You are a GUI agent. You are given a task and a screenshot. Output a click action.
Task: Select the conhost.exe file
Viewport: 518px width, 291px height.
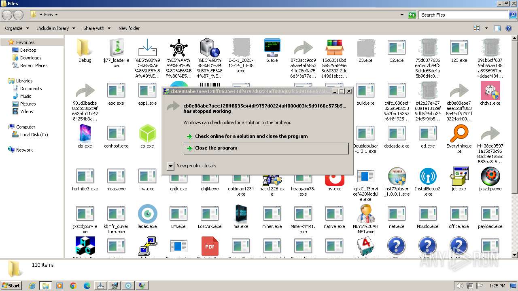coord(116,133)
